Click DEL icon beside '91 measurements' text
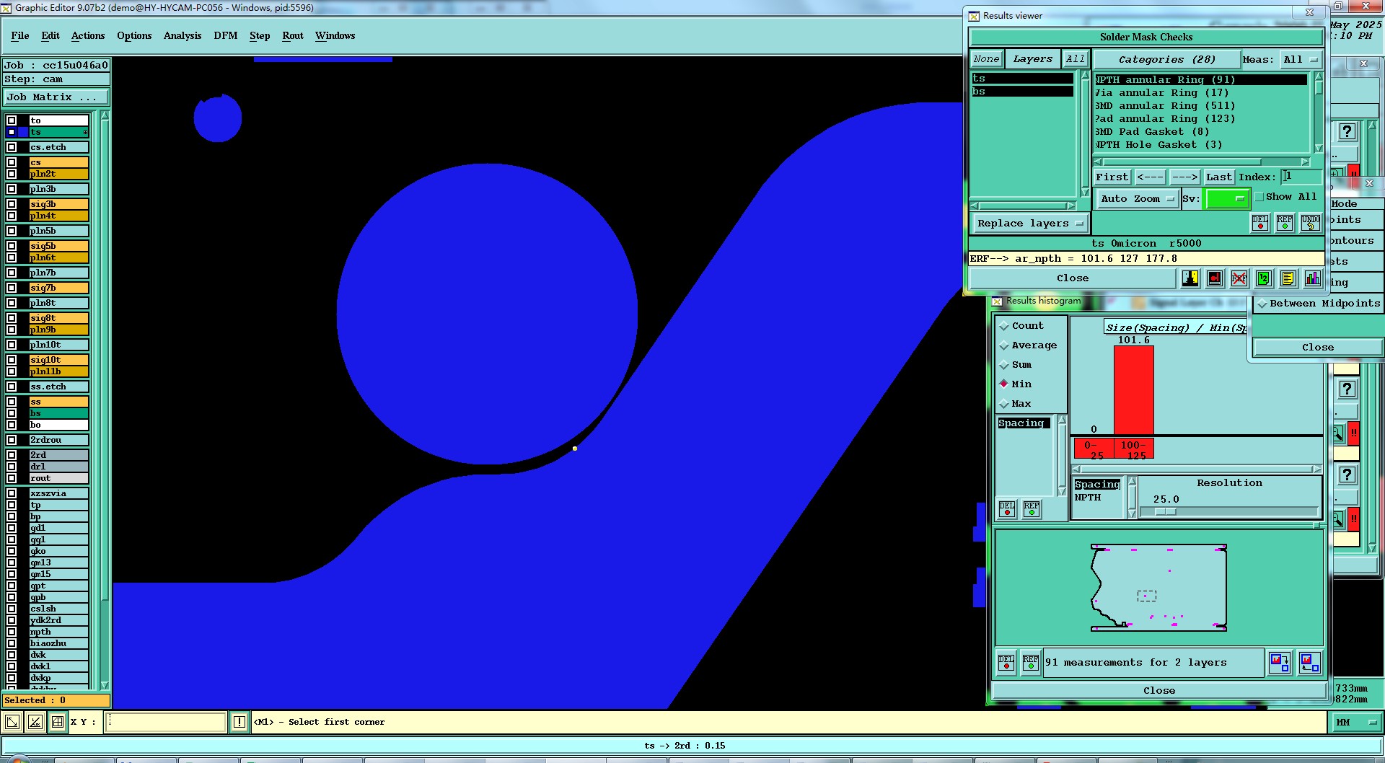Viewport: 1385px width, 763px height. [x=1006, y=662]
